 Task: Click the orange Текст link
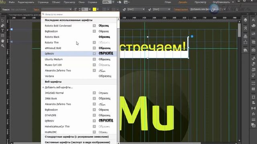tap(36, 10)
